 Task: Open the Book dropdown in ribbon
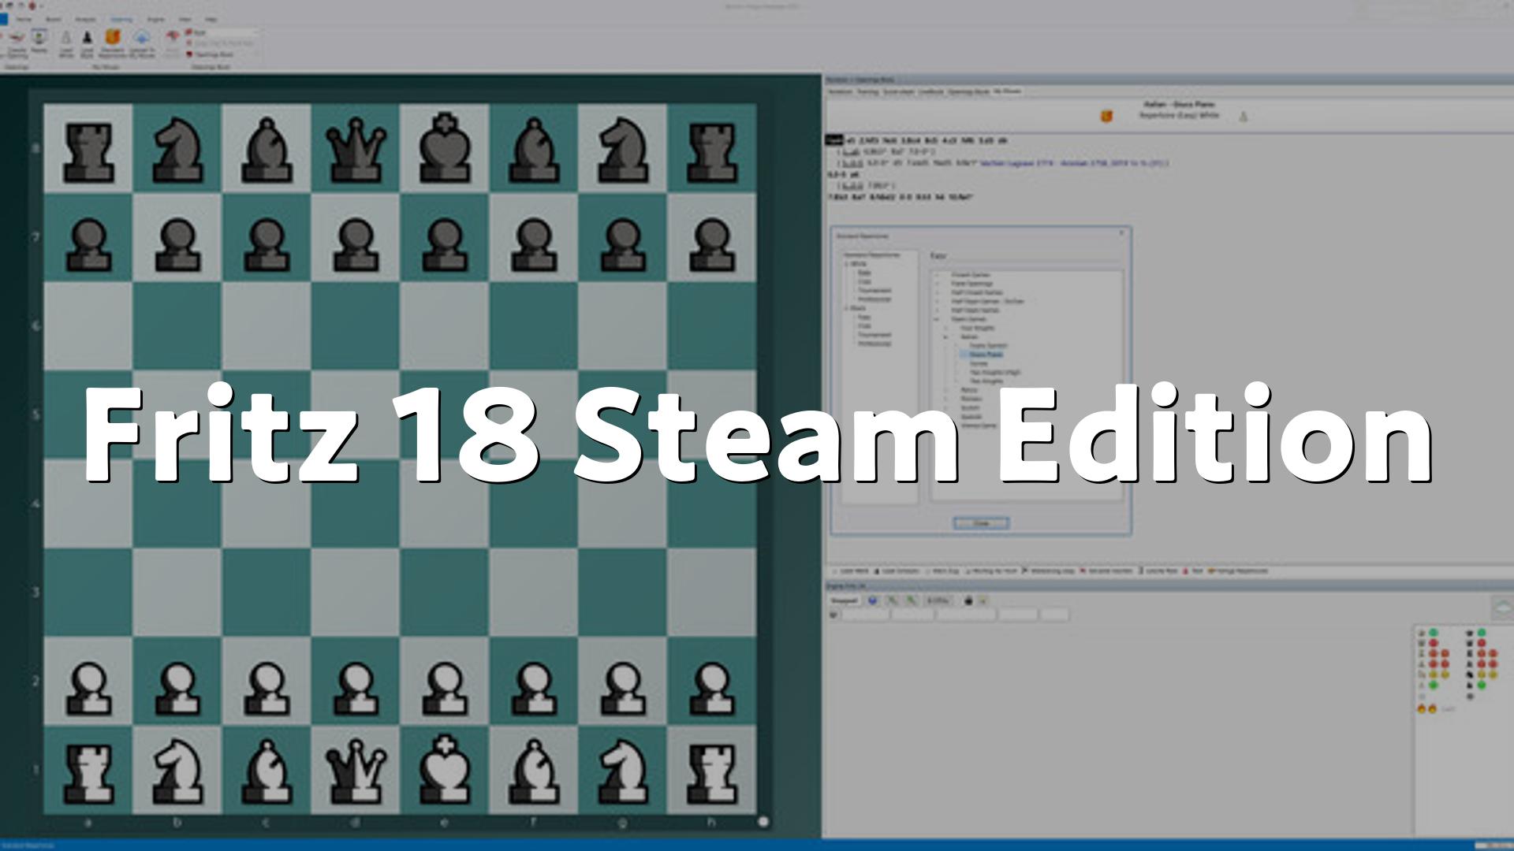coord(222,32)
